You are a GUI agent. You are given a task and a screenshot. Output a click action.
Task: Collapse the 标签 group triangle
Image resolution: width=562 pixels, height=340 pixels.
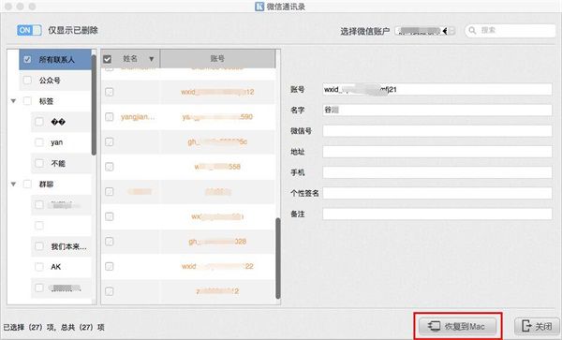tap(13, 101)
